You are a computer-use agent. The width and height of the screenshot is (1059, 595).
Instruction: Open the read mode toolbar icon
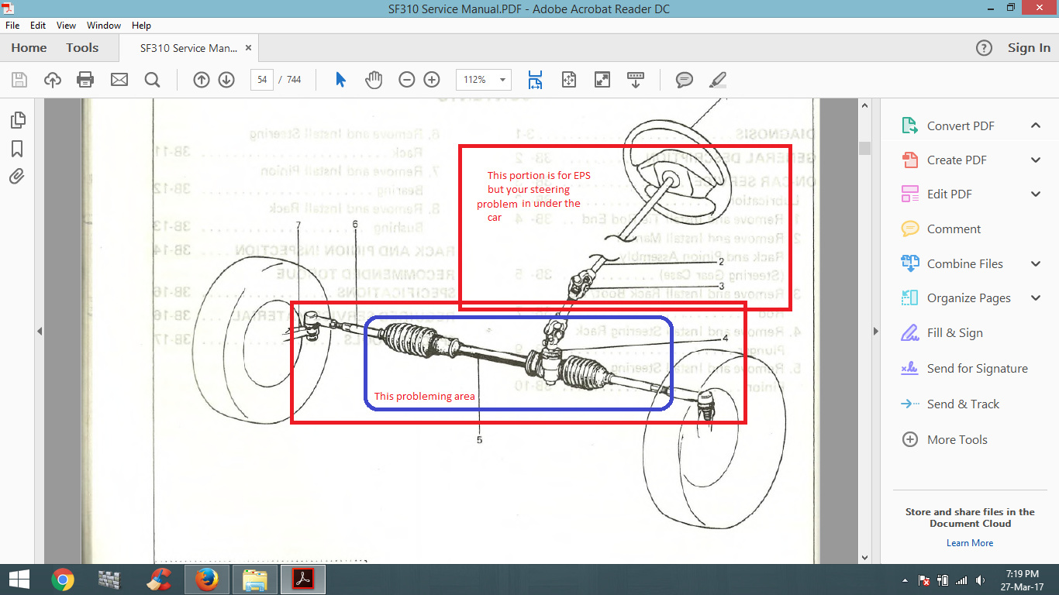(x=636, y=80)
